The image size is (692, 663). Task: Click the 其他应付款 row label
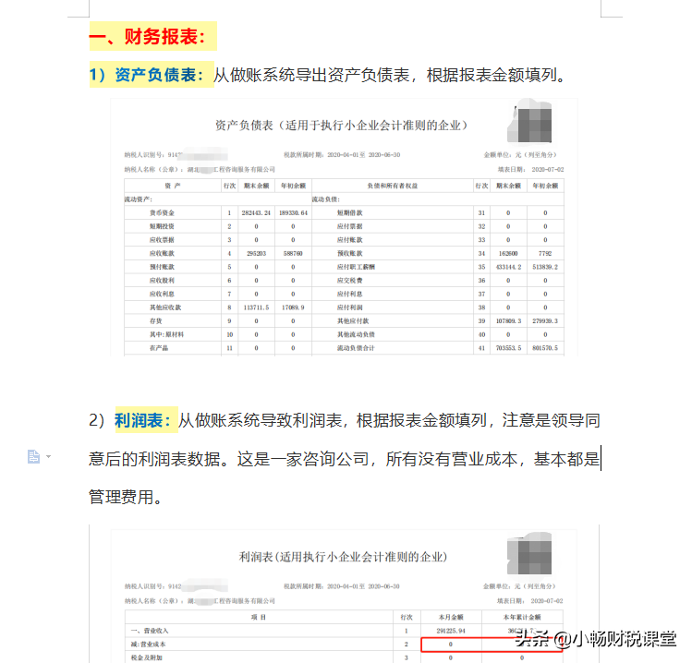(353, 320)
